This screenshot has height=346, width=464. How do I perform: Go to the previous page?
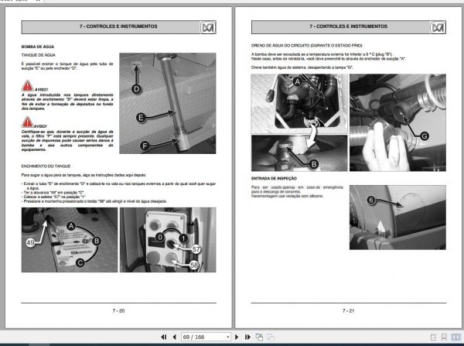[174, 337]
